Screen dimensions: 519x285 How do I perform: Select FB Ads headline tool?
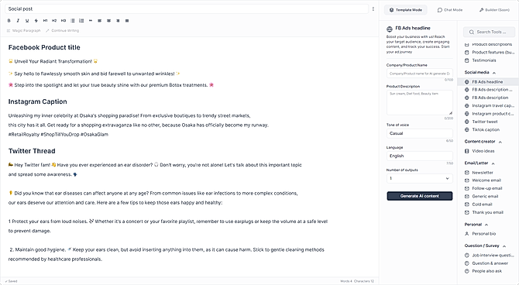(x=488, y=82)
